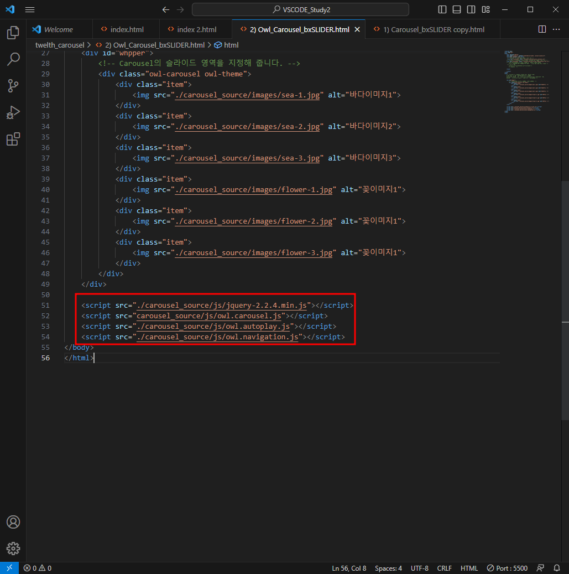Click the VS Code logo icon
The width and height of the screenshot is (569, 574).
pos(11,9)
